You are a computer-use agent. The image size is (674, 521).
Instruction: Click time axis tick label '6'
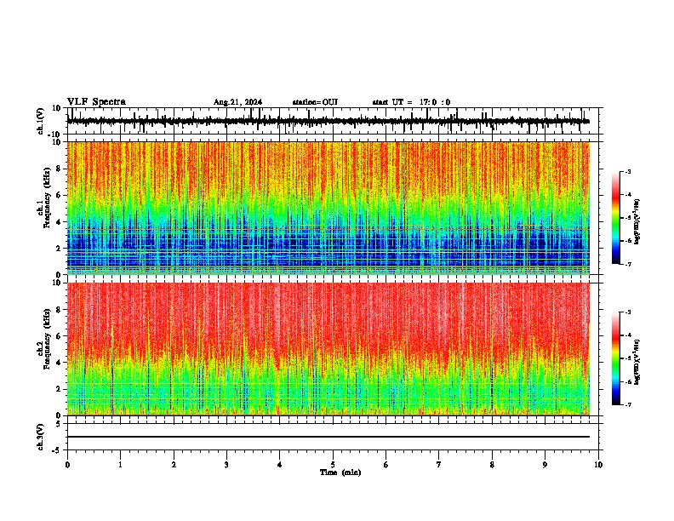coord(386,465)
